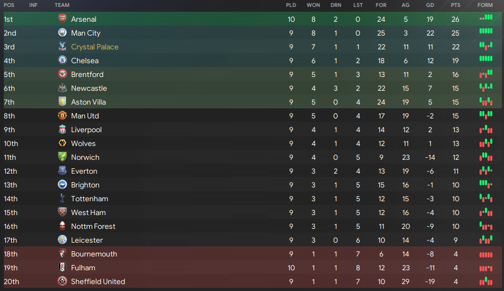504x291 pixels.
Task: Sort table by GD column header
Action: coord(430,5)
